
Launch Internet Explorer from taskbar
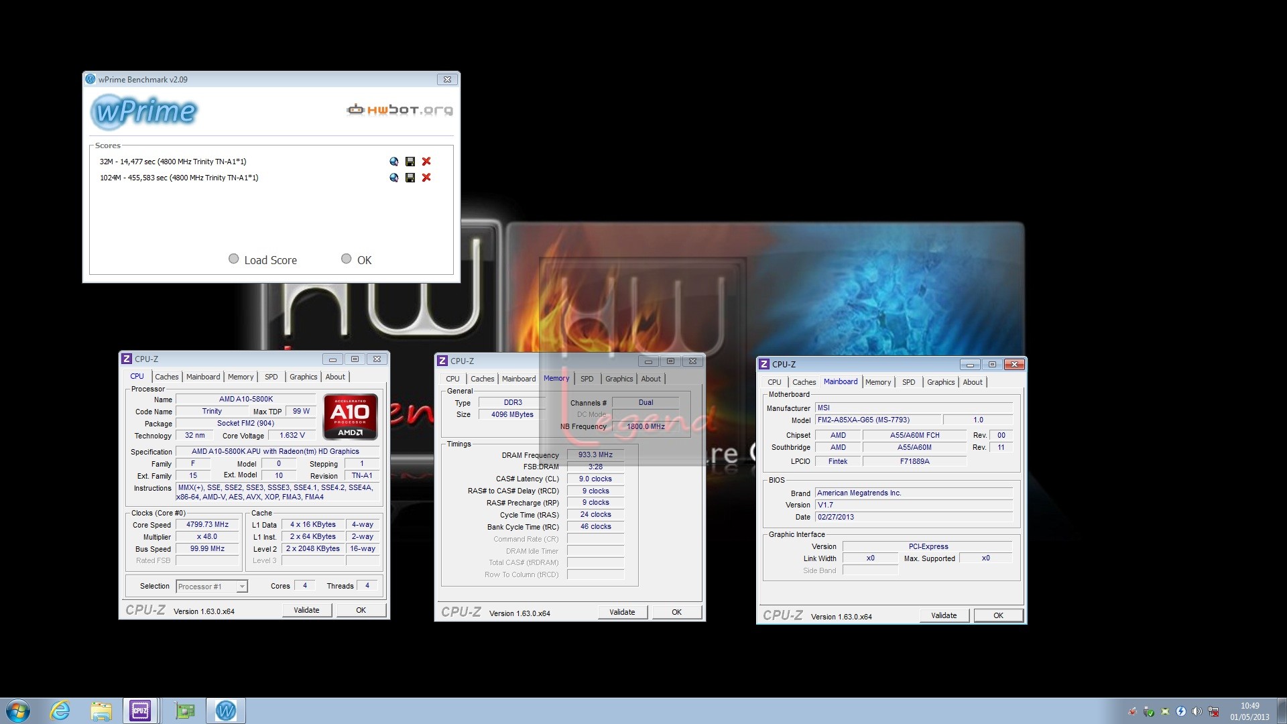click(x=60, y=711)
